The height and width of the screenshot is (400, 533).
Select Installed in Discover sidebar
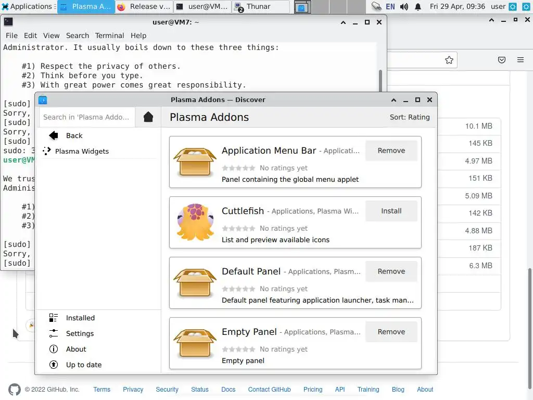pyautogui.click(x=80, y=318)
